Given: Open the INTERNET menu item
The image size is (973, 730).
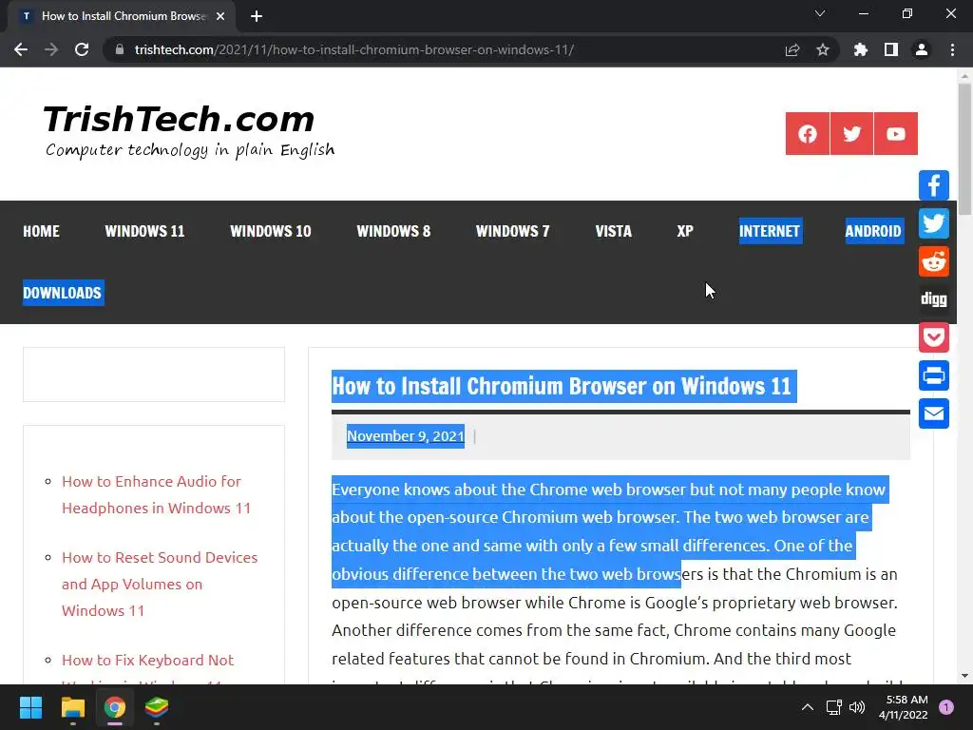Looking at the screenshot, I should 770,231.
